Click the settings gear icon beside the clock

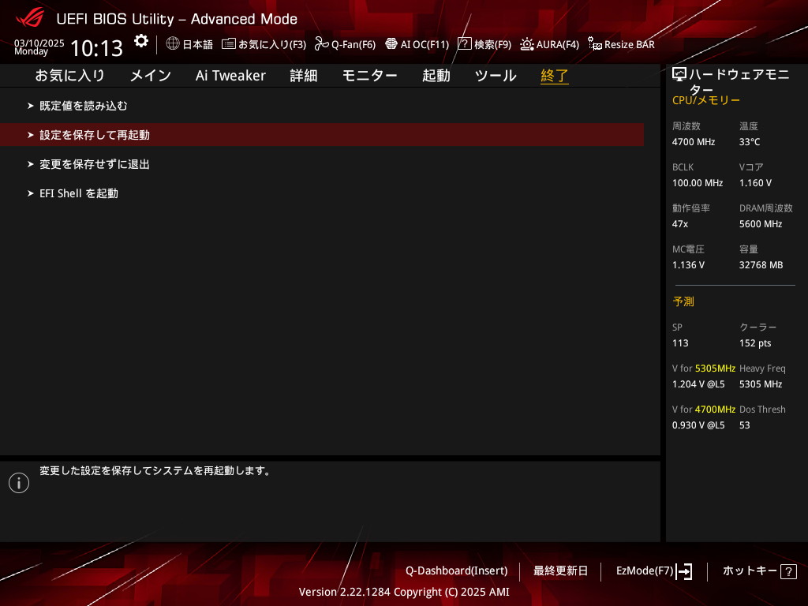pos(141,41)
